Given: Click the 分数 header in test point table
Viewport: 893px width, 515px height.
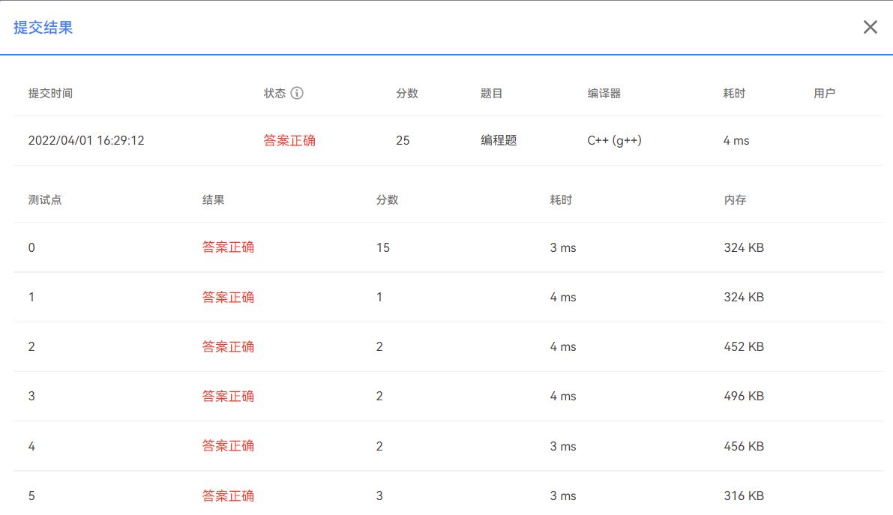Looking at the screenshot, I should pyautogui.click(x=388, y=200).
